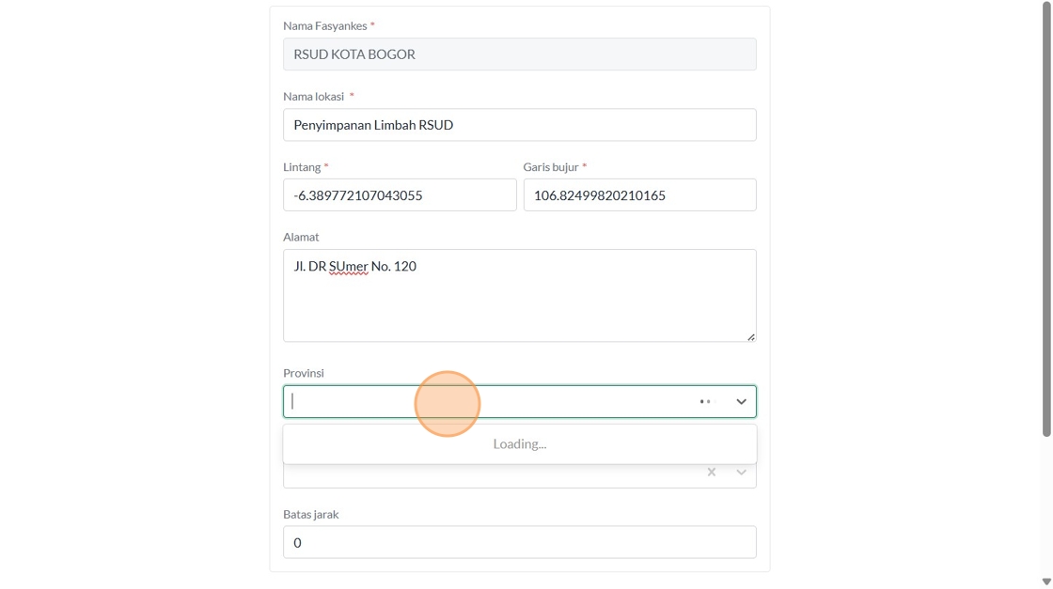
Task: Click the Provinsi search input
Action: coord(489,402)
